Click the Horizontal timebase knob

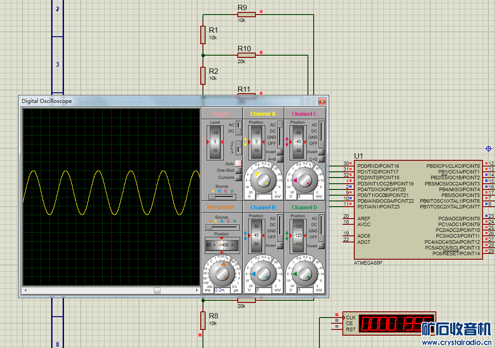[x=221, y=273]
